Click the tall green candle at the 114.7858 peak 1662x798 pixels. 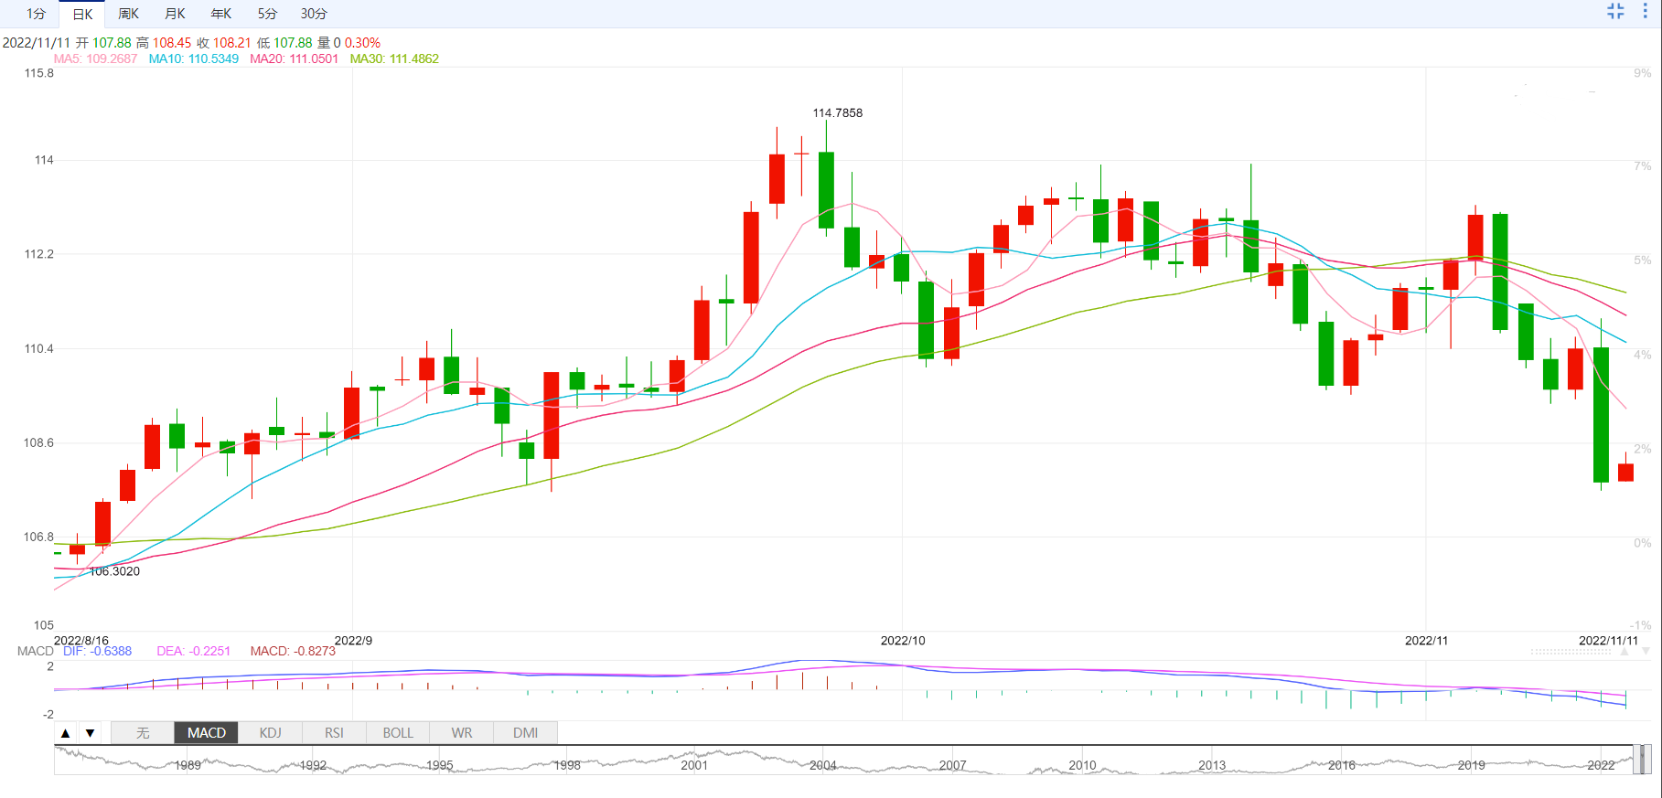click(x=826, y=189)
